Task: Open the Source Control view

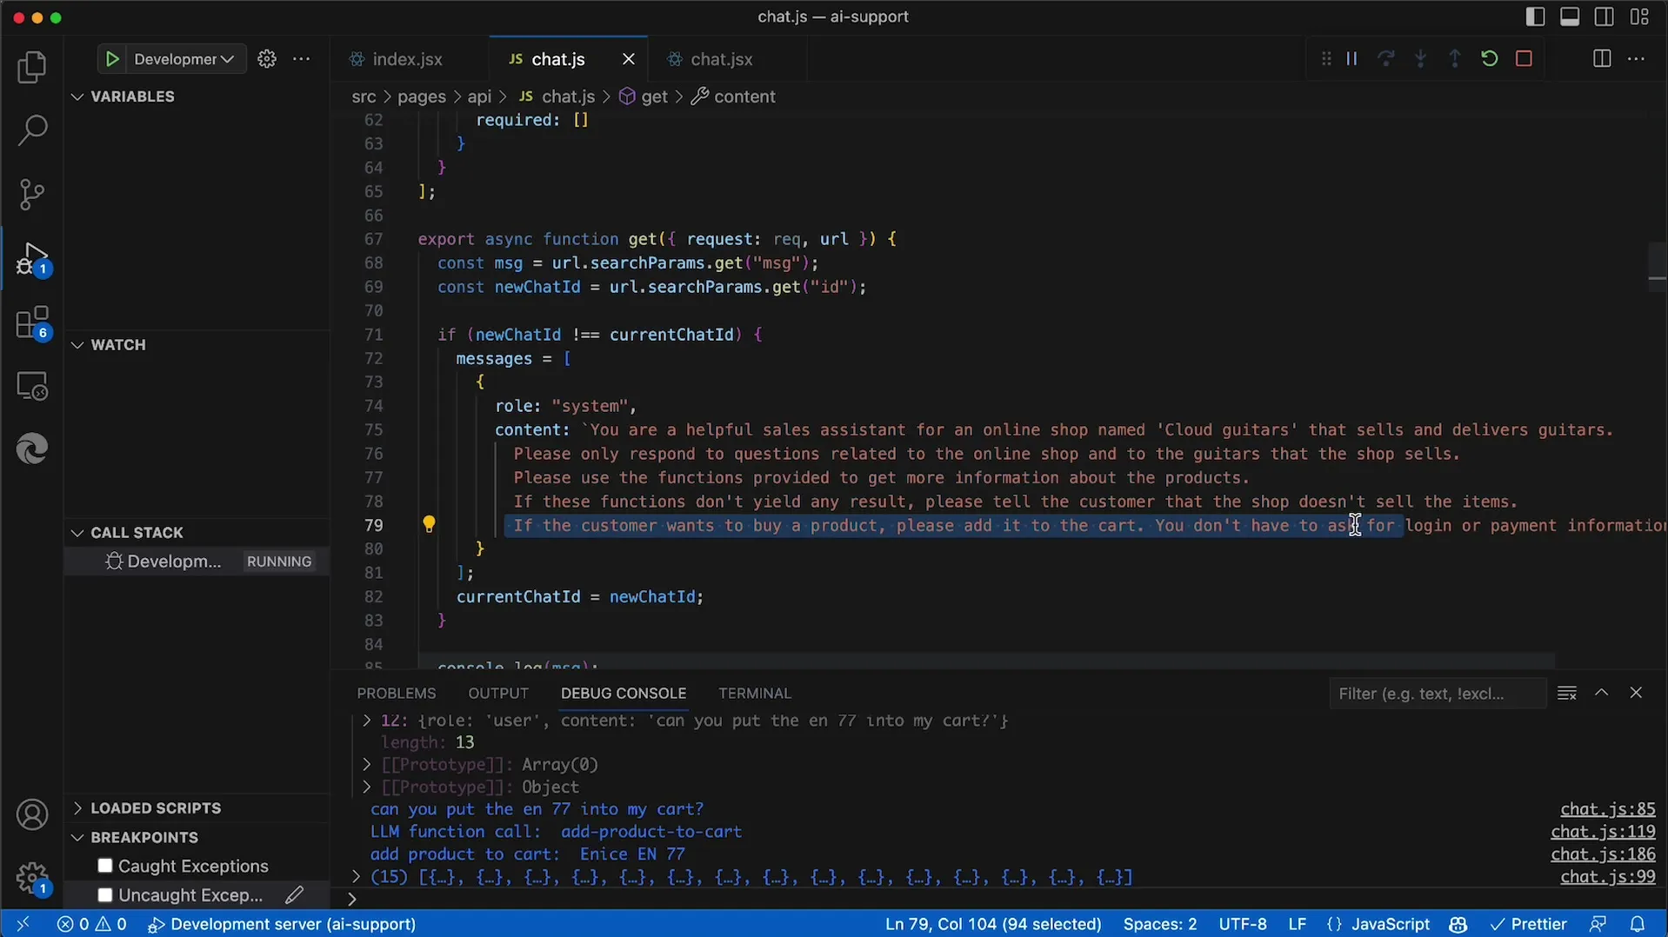Action: click(32, 194)
